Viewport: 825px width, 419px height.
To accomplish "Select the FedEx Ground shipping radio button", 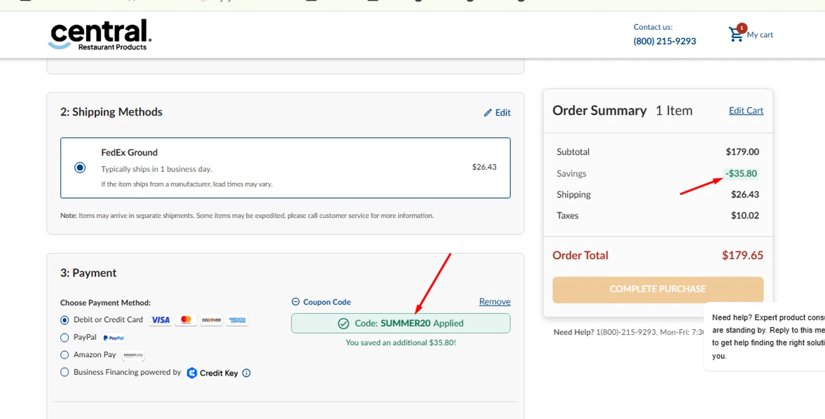I will pos(80,167).
